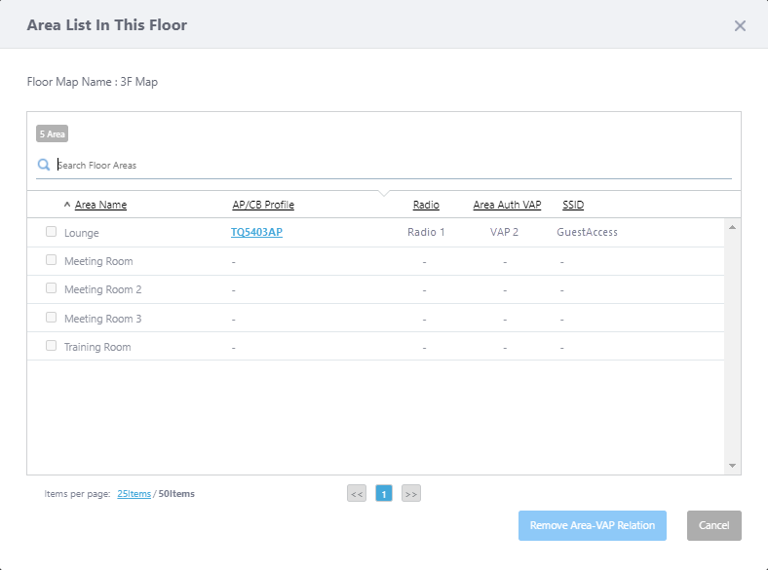Tick the Meeting Room 3 checkbox
Image resolution: width=768 pixels, height=570 pixels.
52,318
